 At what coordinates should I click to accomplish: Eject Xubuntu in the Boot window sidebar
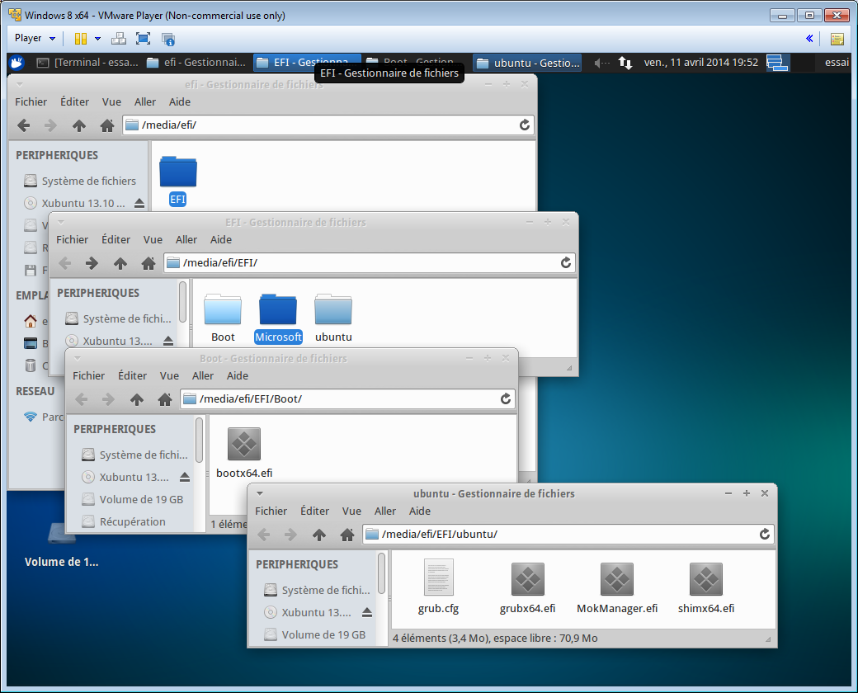coord(185,478)
